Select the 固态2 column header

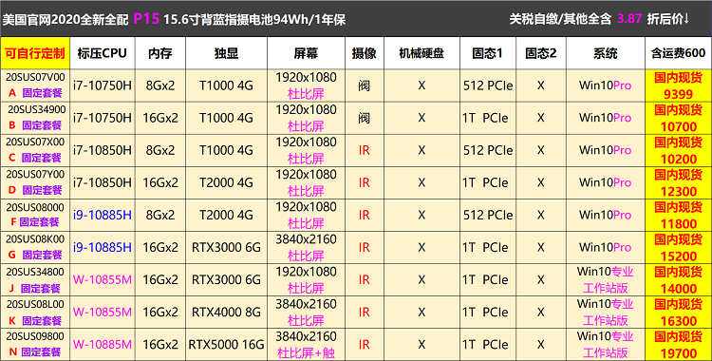(x=541, y=53)
